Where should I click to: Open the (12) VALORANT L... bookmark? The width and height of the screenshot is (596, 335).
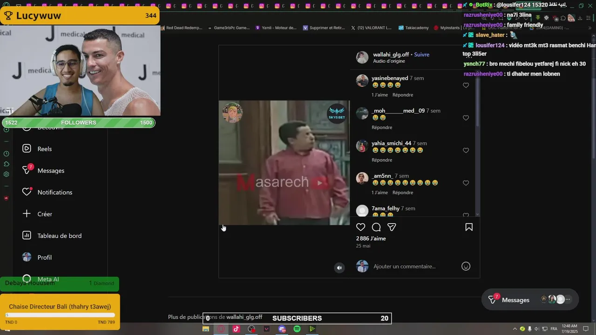tap(371, 27)
